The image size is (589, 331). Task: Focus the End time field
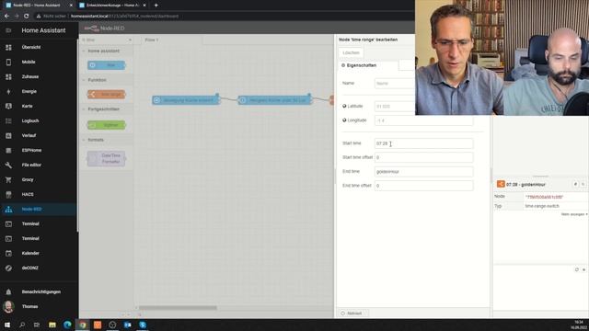point(423,172)
